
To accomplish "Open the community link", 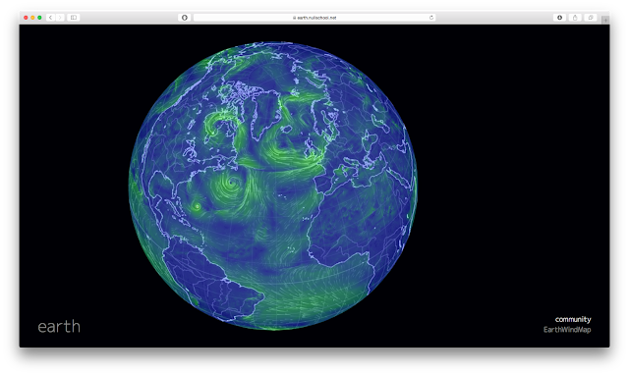I will point(573,319).
